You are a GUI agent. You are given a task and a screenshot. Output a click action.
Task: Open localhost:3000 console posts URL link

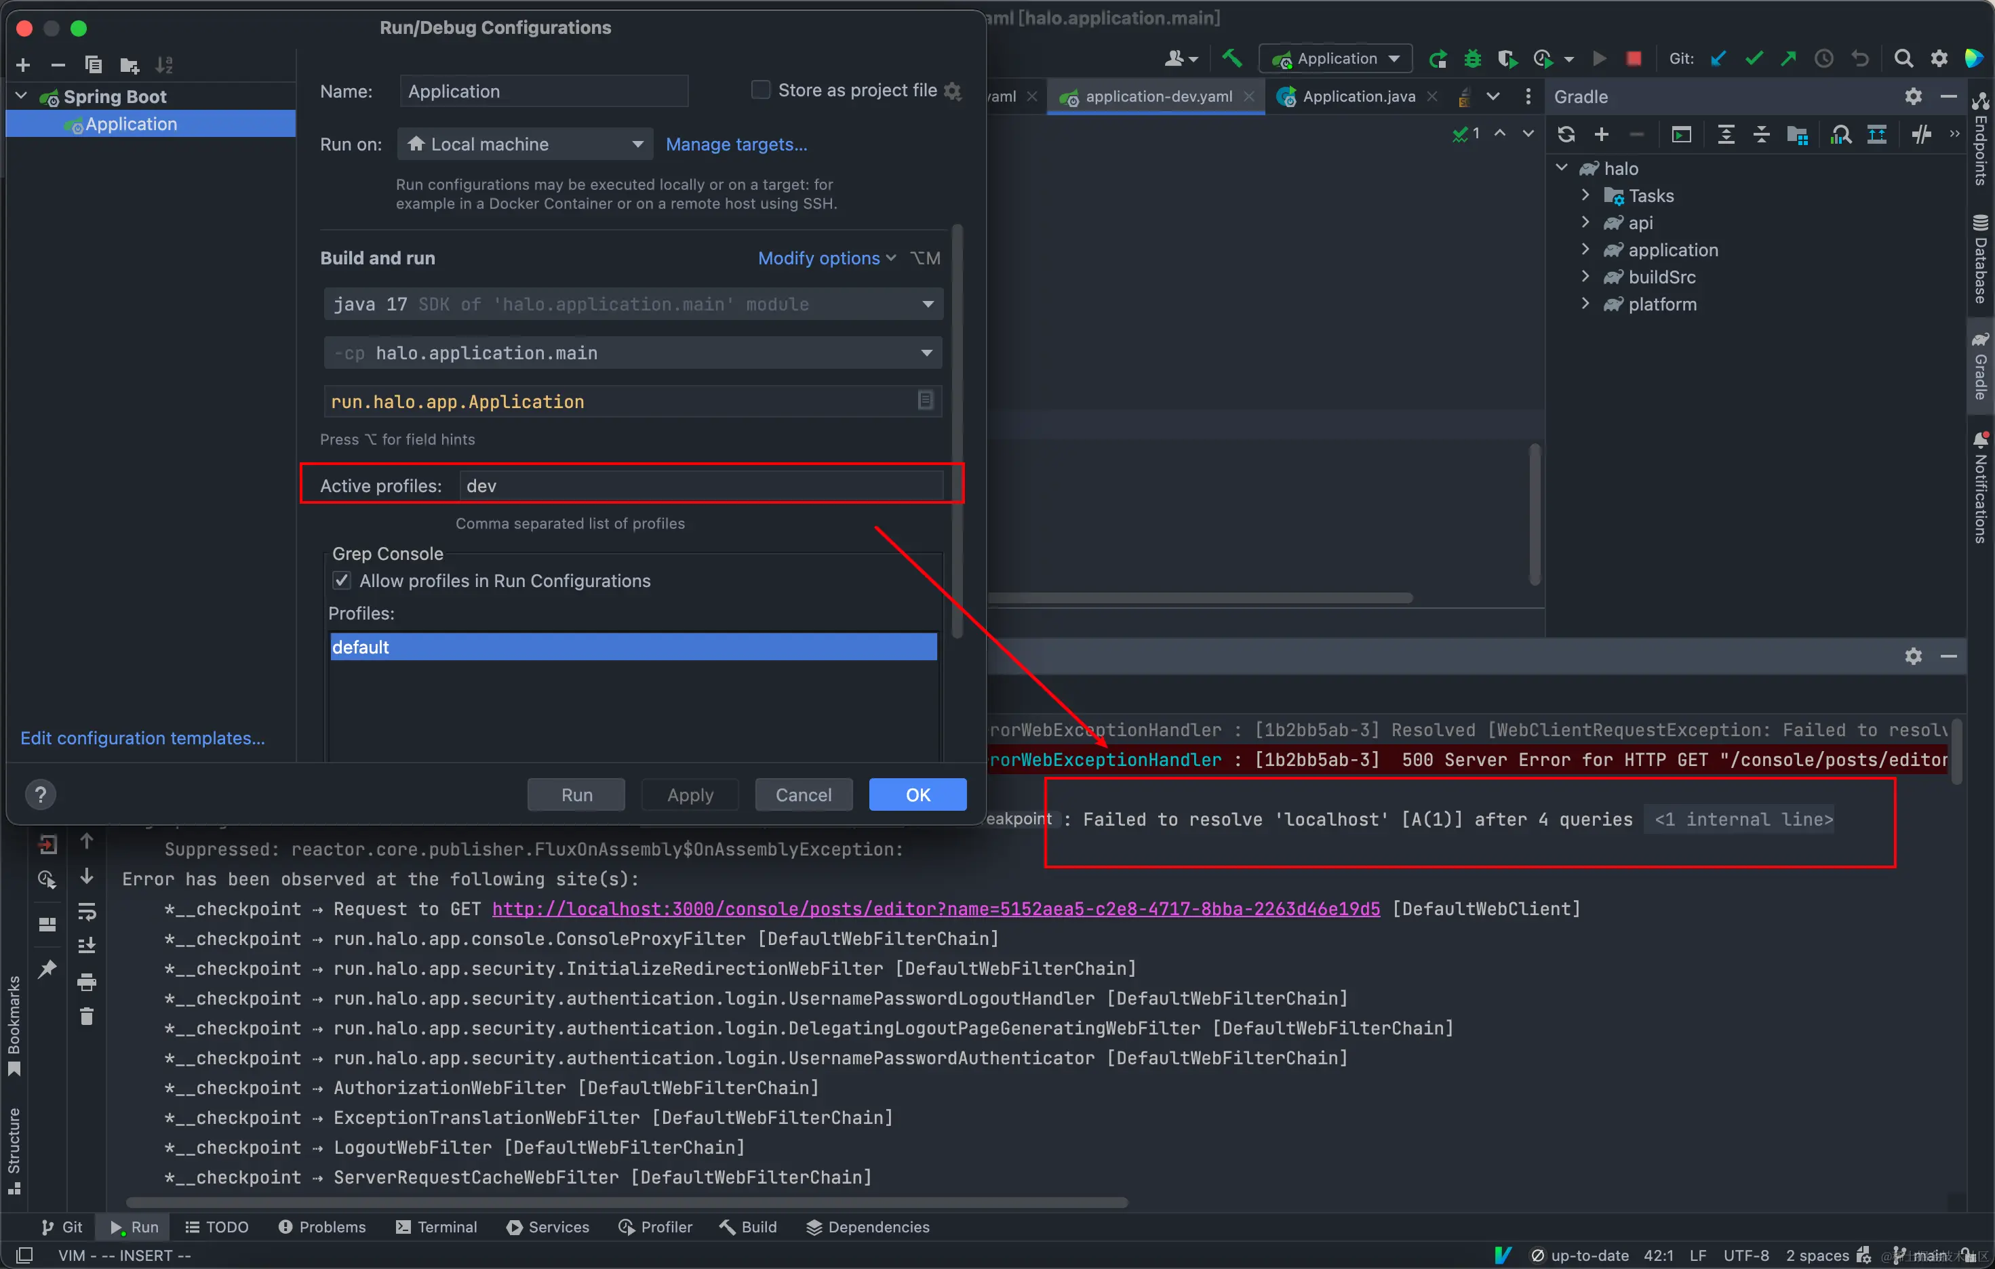point(936,908)
